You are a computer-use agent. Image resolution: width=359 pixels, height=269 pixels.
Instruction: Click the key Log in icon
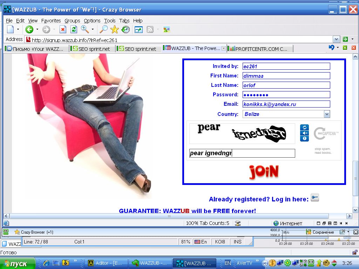tap(315, 198)
